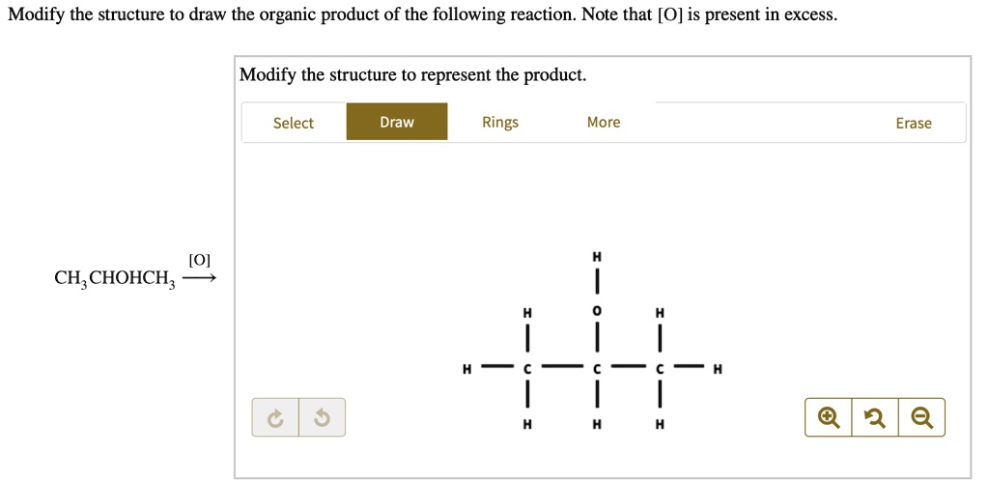Viewport: 989px width, 482px height.
Task: Click the bond between oxygen and central carbon
Action: pyautogui.click(x=597, y=340)
